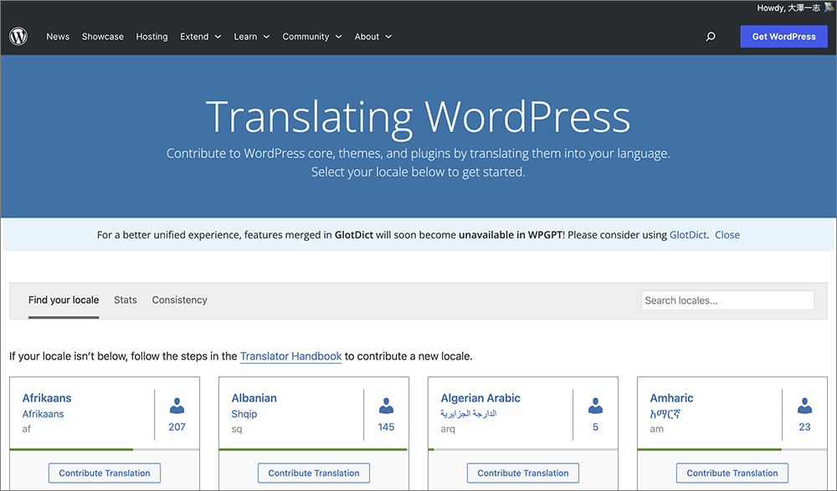The height and width of the screenshot is (491, 837).
Task: Open the GlotDict link in the notice
Action: pos(687,235)
